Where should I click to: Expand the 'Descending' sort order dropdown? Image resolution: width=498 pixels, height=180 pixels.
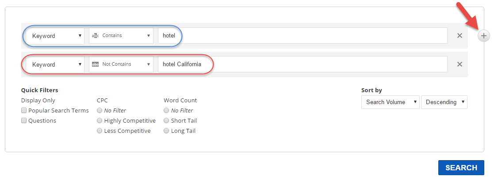444,102
